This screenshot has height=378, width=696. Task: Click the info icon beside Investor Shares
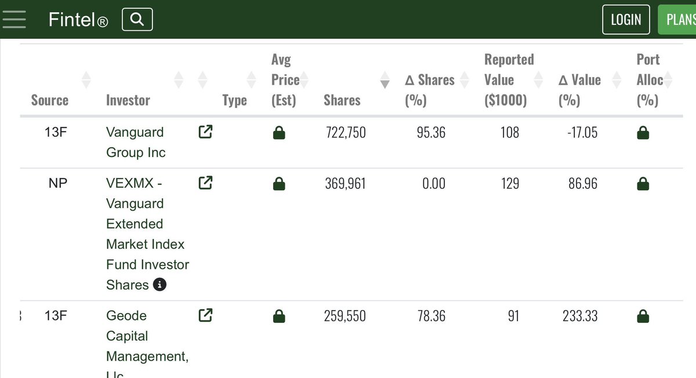click(x=159, y=285)
